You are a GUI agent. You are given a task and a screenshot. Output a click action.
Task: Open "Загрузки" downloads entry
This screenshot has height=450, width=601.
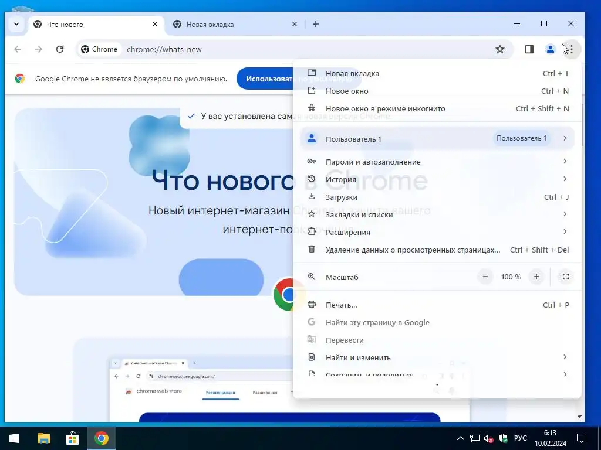point(437,197)
